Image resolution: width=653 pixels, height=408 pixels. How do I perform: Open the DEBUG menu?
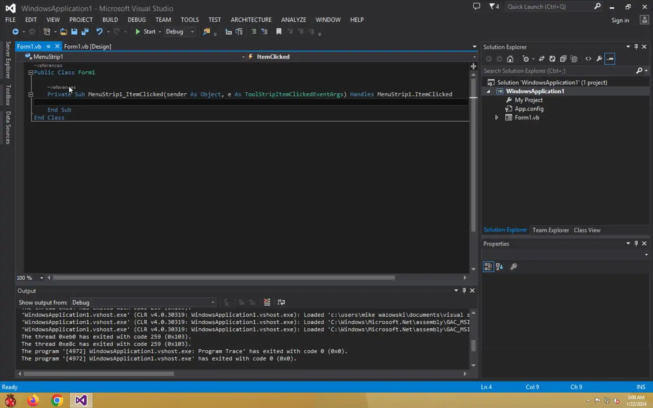pyautogui.click(x=137, y=20)
